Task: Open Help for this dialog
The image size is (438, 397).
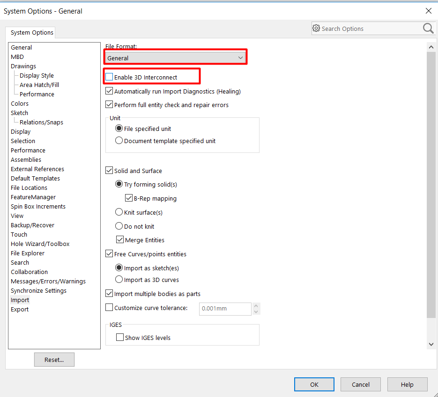Action: 407,384
